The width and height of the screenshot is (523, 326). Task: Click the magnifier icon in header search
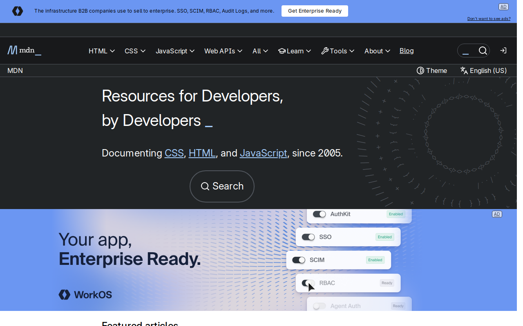click(483, 51)
